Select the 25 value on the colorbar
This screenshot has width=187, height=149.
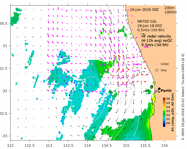tap(168, 103)
